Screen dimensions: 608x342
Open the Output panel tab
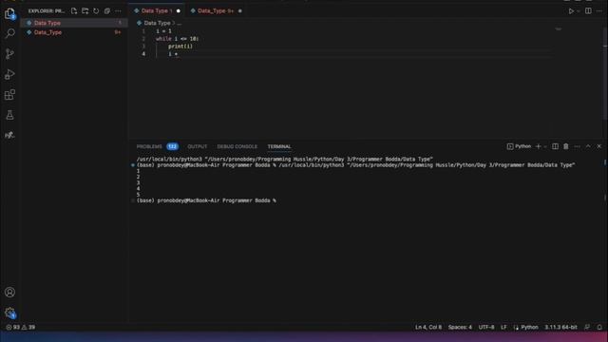click(x=198, y=146)
